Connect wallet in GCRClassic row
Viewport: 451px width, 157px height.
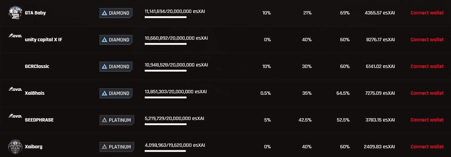tap(427, 66)
